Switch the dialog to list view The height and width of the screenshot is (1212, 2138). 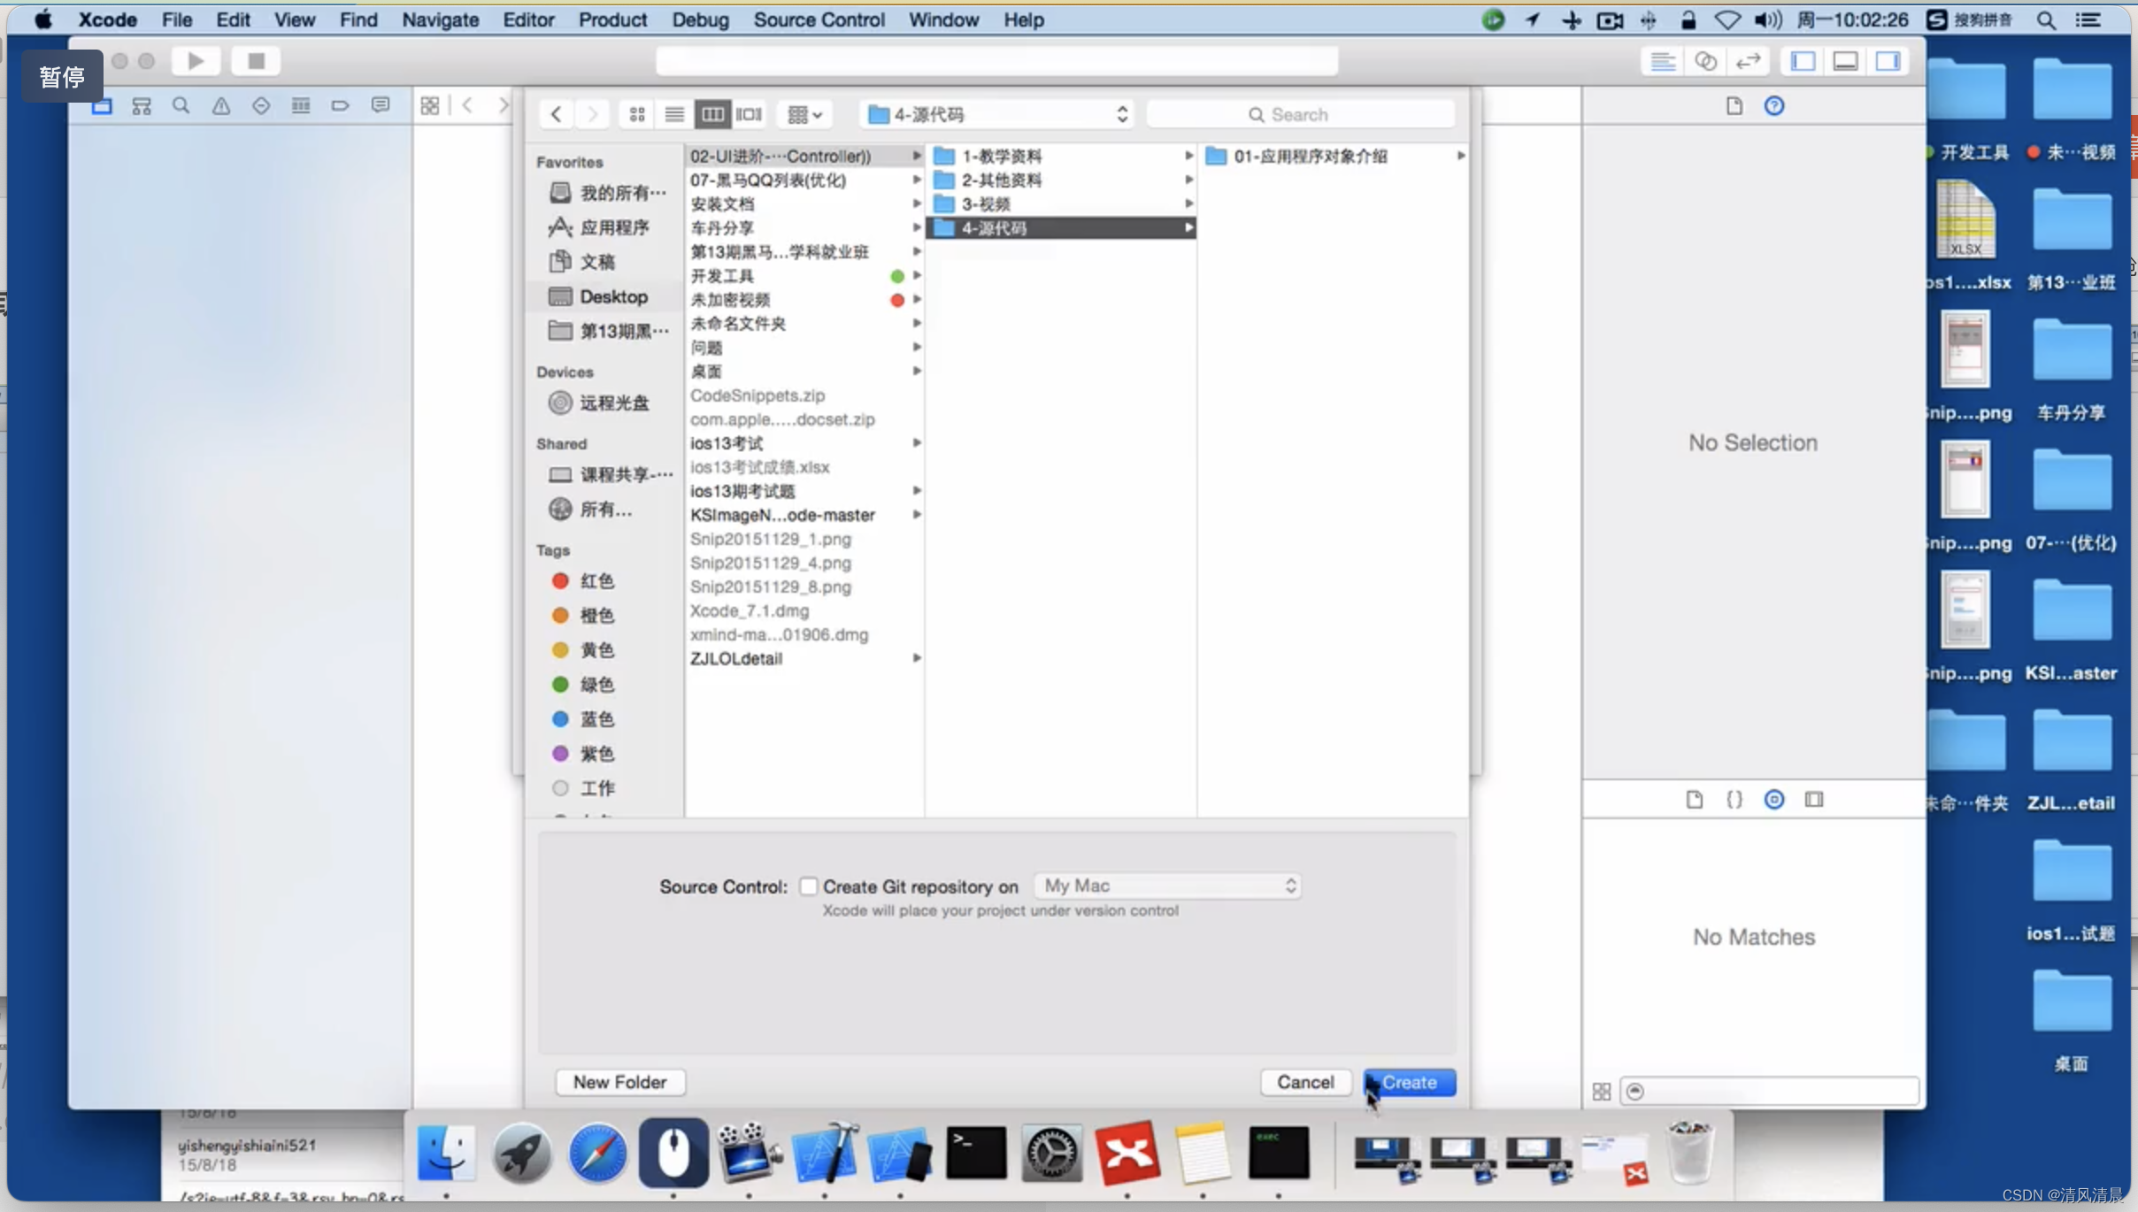(674, 114)
